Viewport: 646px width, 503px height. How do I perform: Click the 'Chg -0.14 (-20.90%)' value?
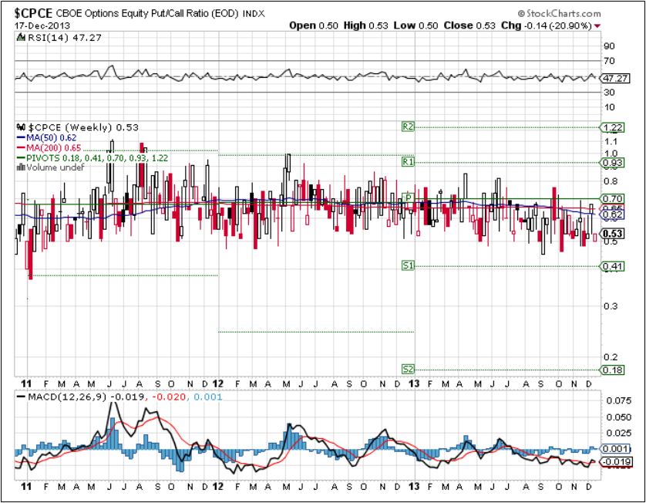547,25
